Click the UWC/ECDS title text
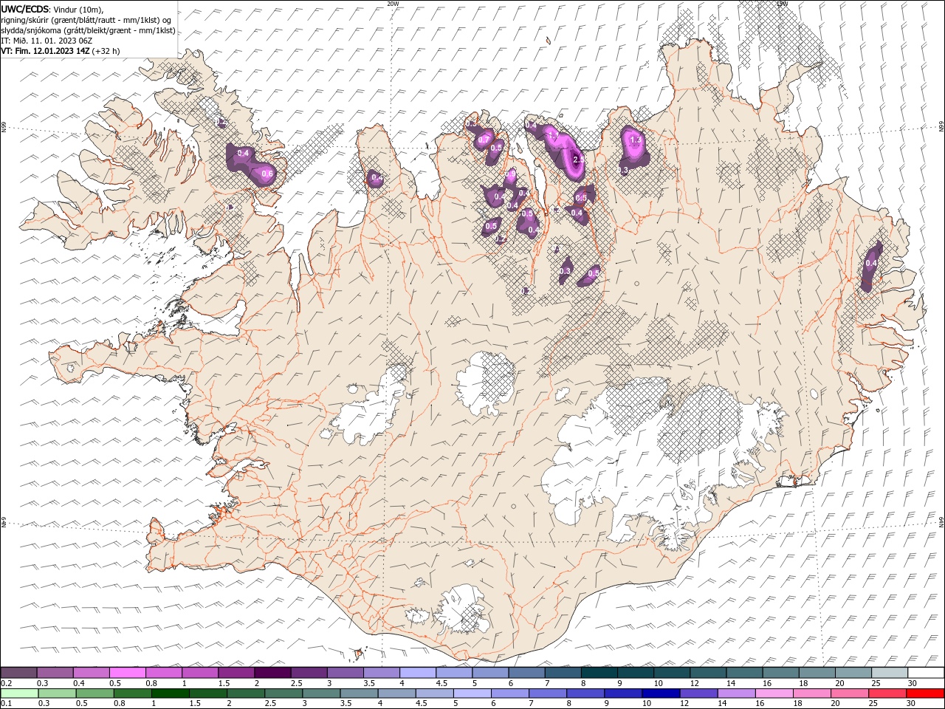 point(25,9)
